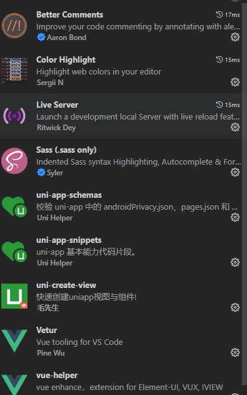Open manage gear for uni-app-snippets
247x395 pixels.
tap(235, 262)
